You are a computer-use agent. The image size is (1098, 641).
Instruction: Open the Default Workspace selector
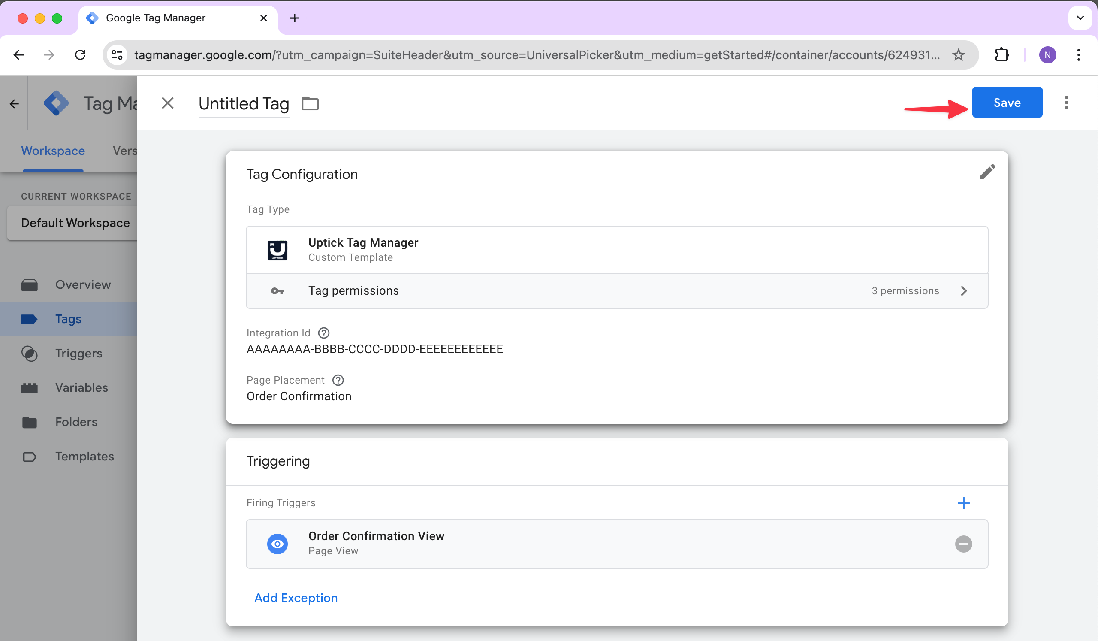(75, 223)
